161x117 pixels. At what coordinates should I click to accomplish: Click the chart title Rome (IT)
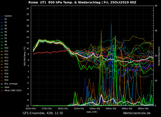(x=37, y=2)
